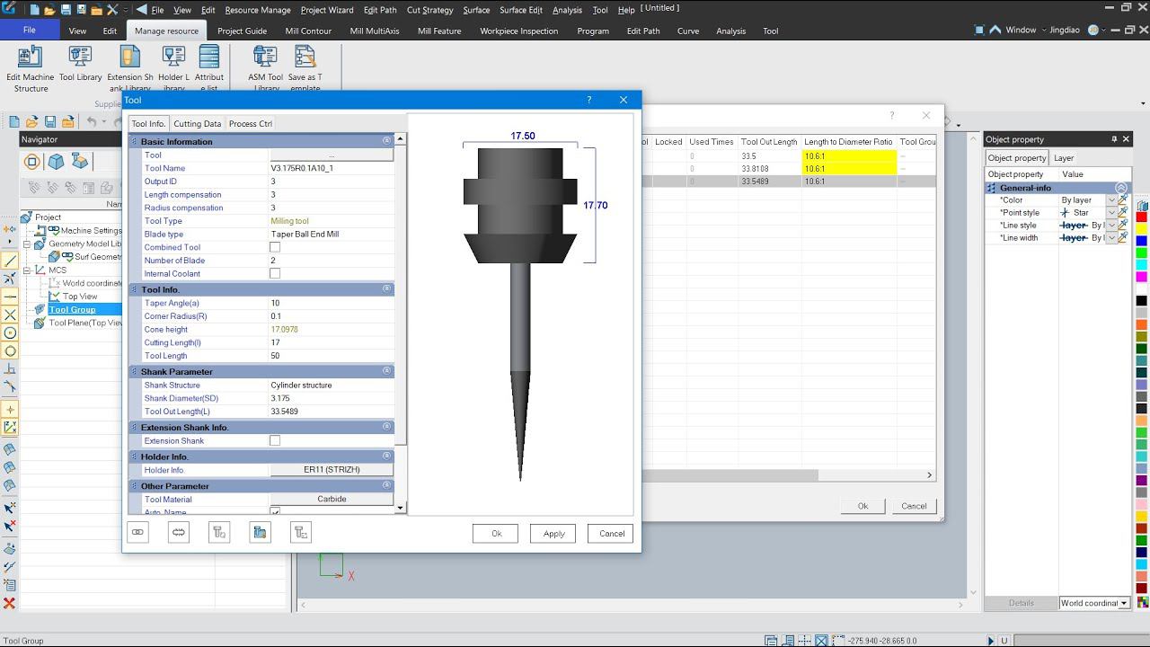
Task: Click the red X icon in left toolbar
Action: coord(10,603)
